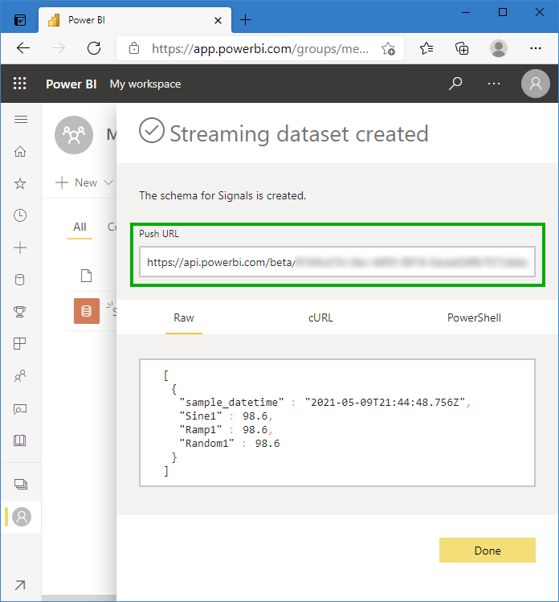Image resolution: width=559 pixels, height=602 pixels.
Task: Click the orange dataset icon row
Action: [87, 311]
